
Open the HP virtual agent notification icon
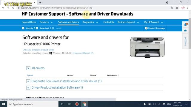(x=186, y=24)
